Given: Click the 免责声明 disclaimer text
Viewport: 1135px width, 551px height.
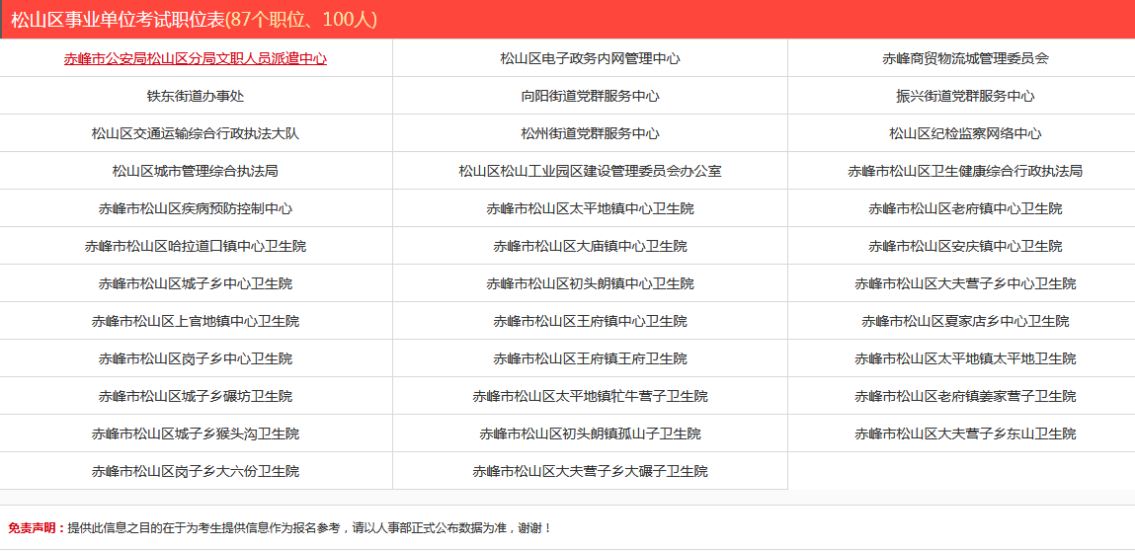Looking at the screenshot, I should [280, 528].
